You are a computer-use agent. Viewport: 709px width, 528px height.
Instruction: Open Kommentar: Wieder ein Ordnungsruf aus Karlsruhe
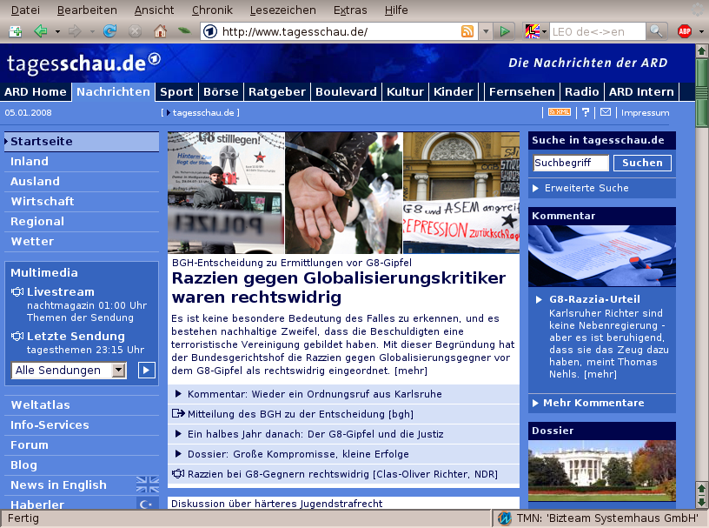[x=315, y=394]
